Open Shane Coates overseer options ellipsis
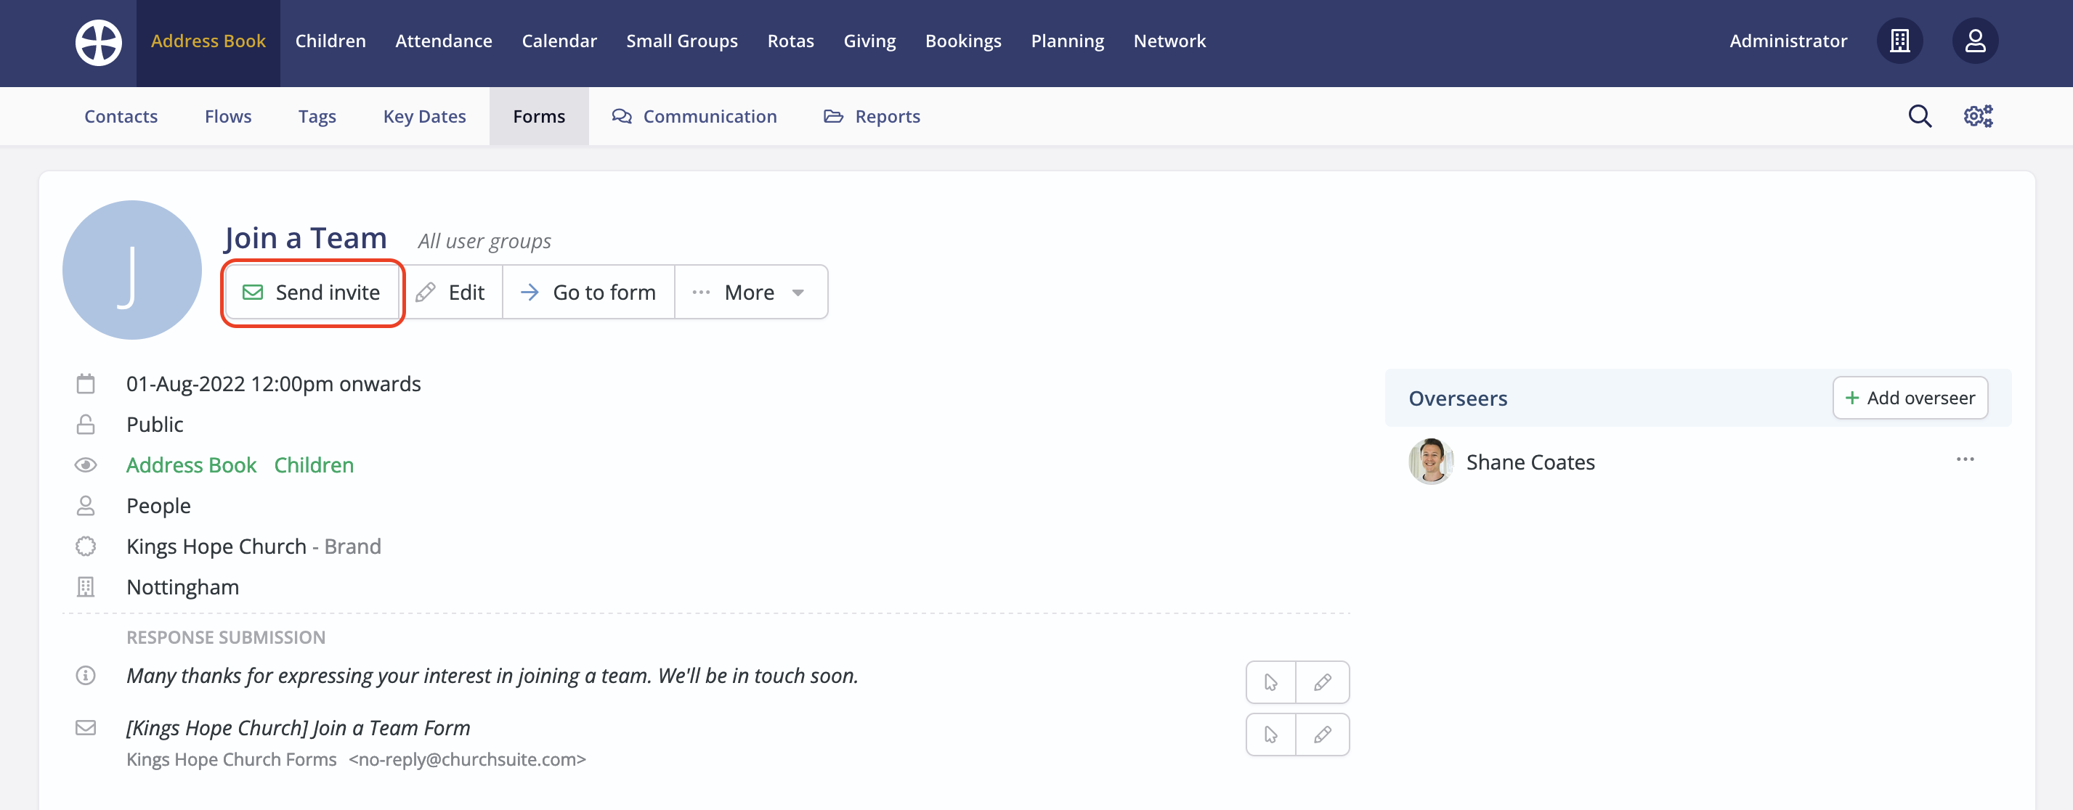The height and width of the screenshot is (810, 2073). [1964, 459]
